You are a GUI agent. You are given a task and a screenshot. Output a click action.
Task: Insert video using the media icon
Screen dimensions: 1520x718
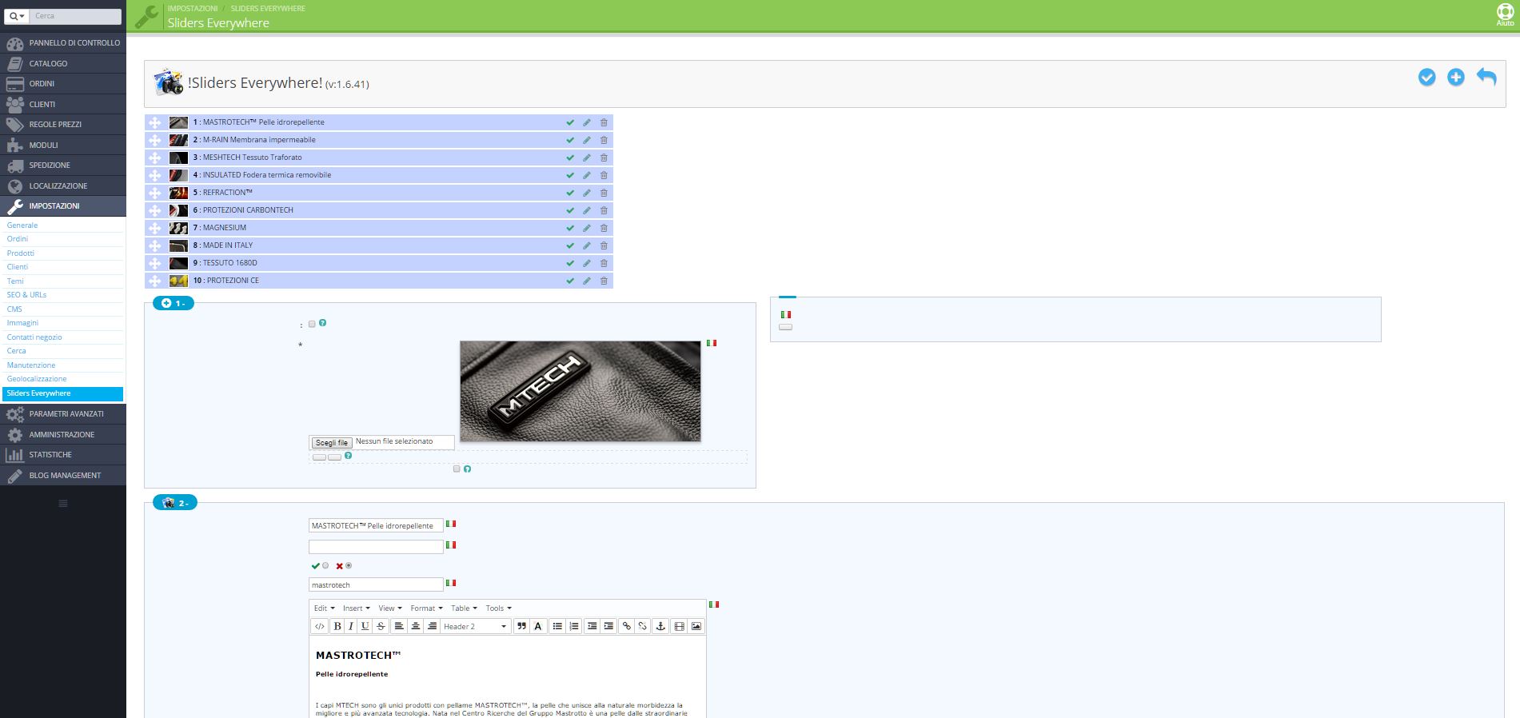[680, 627]
